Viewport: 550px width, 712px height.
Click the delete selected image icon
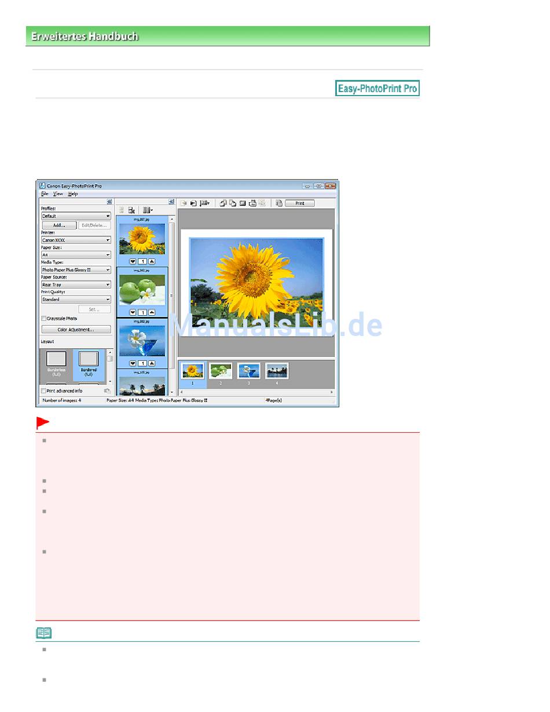point(131,210)
